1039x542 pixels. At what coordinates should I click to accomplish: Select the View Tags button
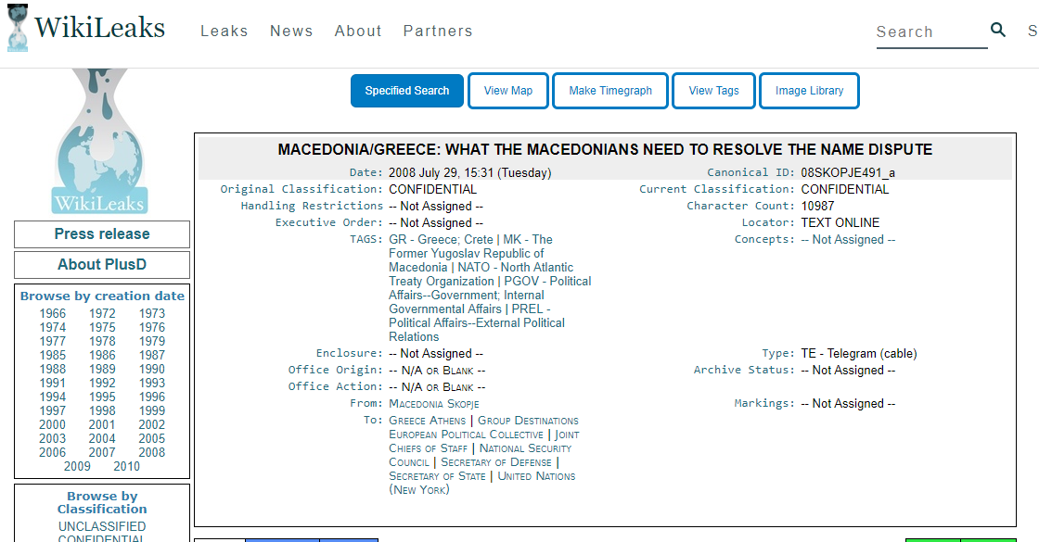pyautogui.click(x=713, y=91)
